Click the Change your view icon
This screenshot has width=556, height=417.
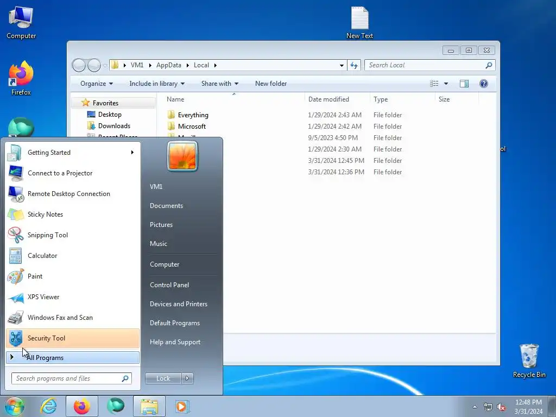point(434,83)
